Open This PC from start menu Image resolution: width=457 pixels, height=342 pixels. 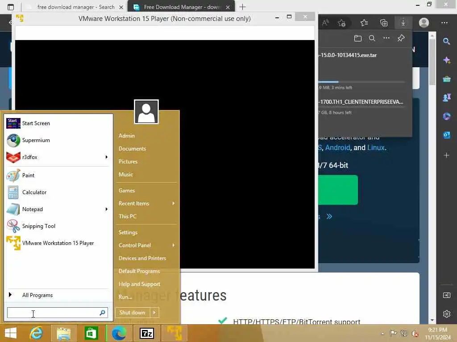click(x=127, y=216)
